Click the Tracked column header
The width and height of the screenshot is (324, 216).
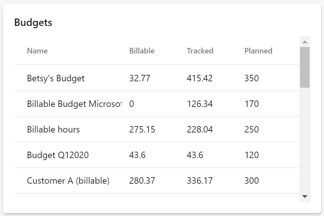coord(200,51)
